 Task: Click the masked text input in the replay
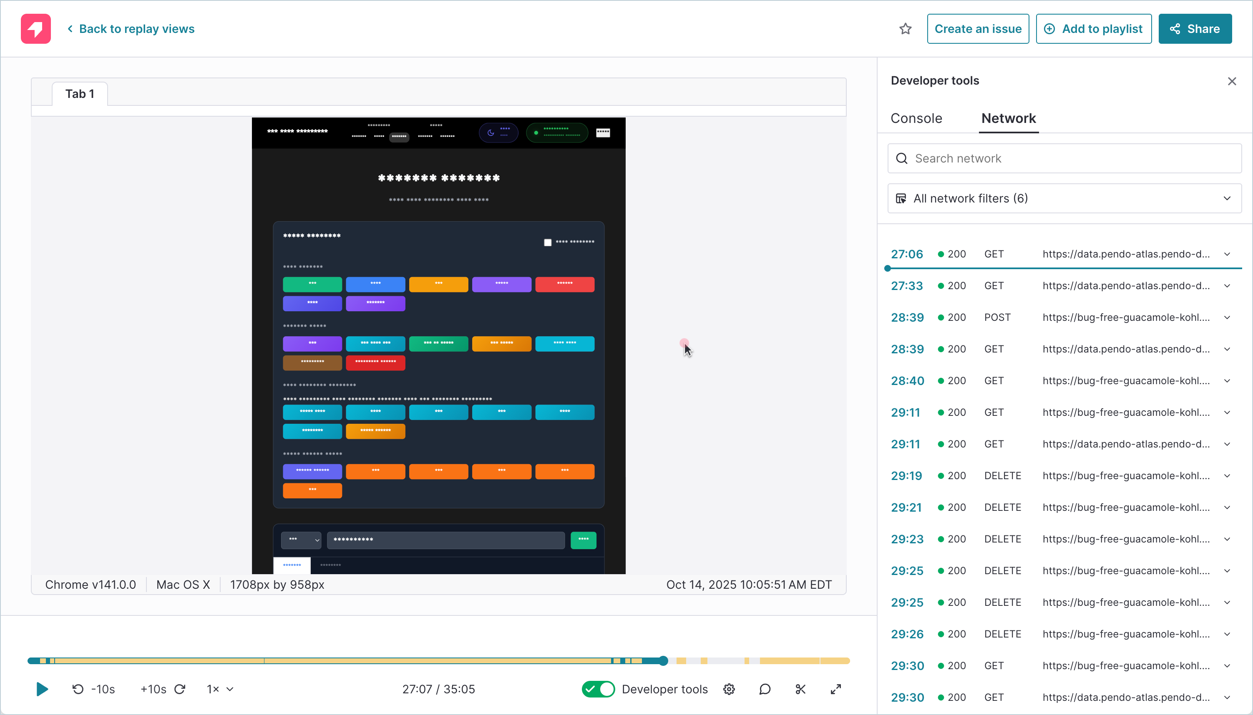[x=445, y=540]
